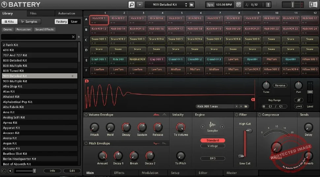Click the Release knob
Image resolution: width=320 pixels, height=177 pixels.
(x=158, y=127)
